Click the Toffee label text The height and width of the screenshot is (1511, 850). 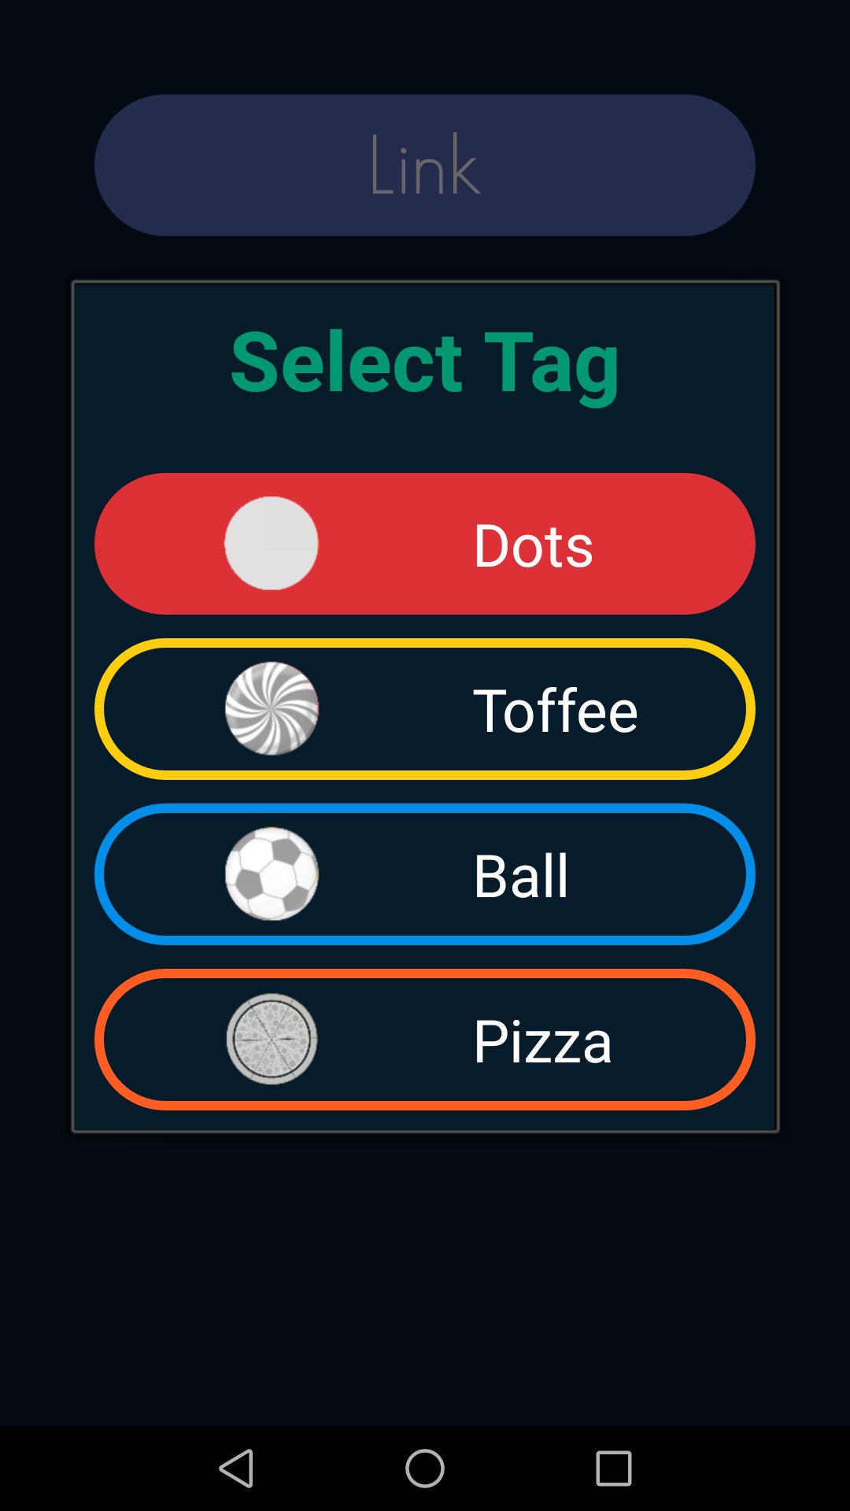tap(555, 711)
